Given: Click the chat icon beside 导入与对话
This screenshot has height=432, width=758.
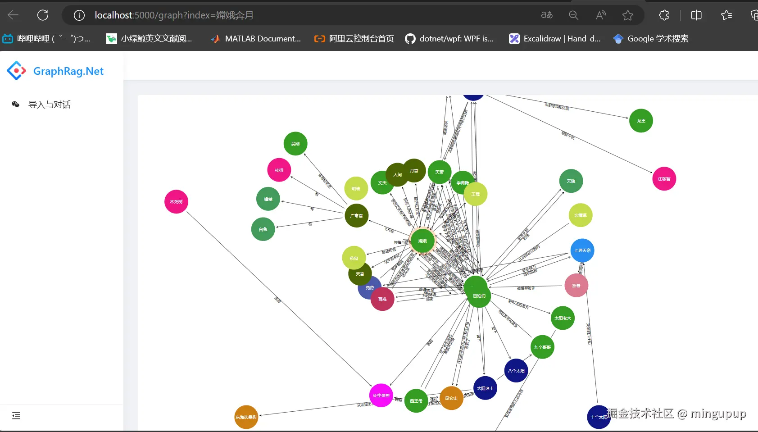Looking at the screenshot, I should (x=15, y=105).
